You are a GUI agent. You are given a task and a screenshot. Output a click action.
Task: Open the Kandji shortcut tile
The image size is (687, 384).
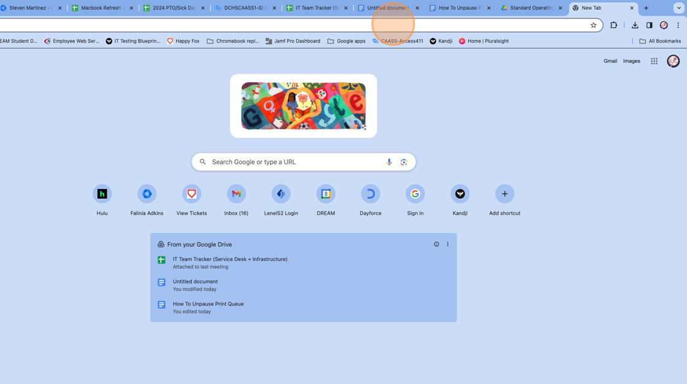459,194
